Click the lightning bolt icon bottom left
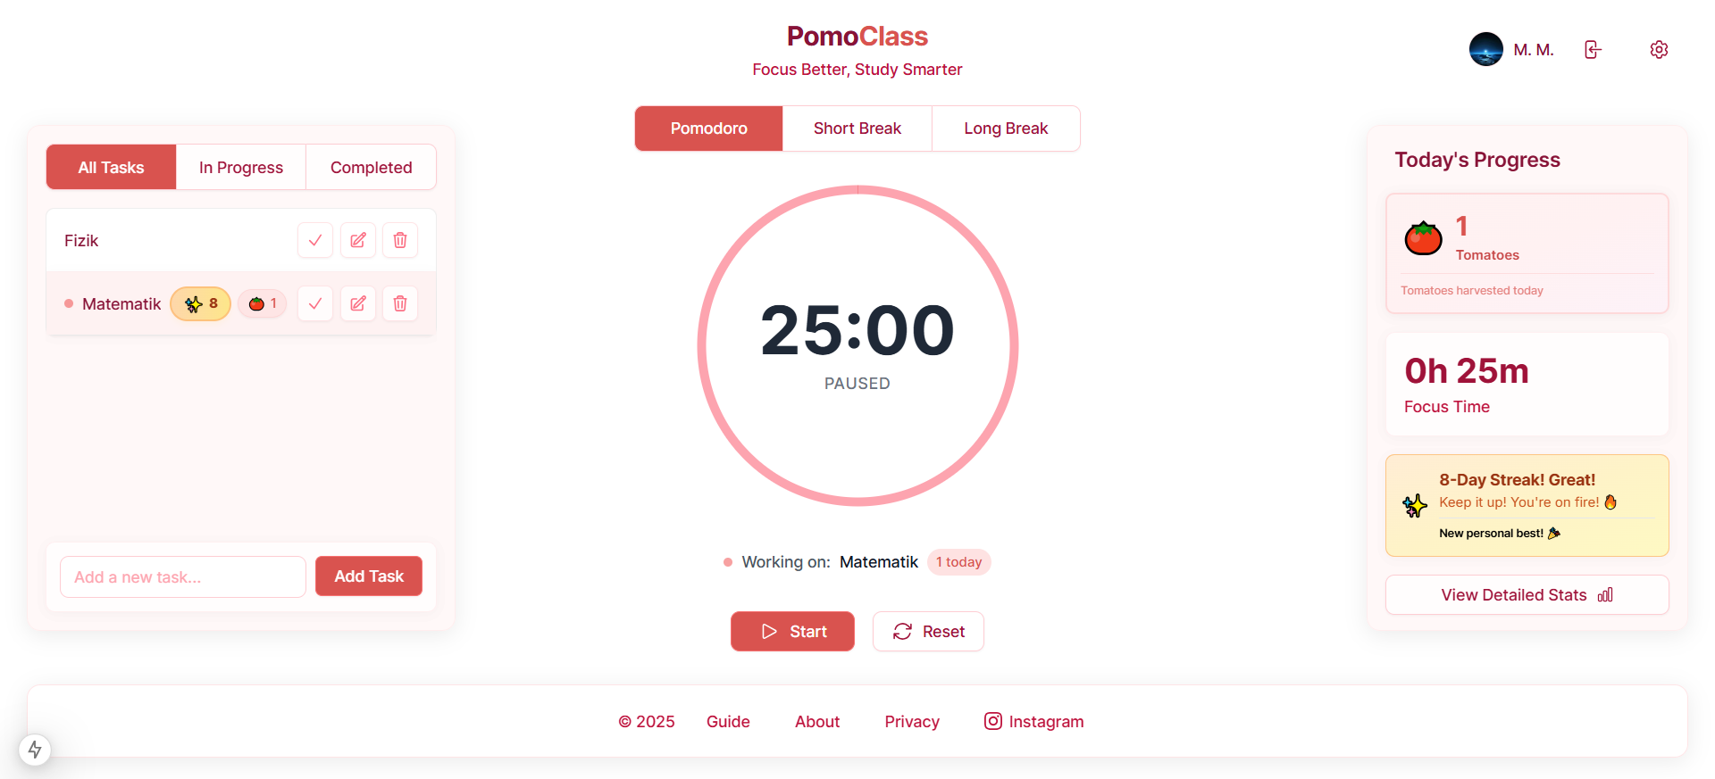The height and width of the screenshot is (779, 1715). click(35, 750)
